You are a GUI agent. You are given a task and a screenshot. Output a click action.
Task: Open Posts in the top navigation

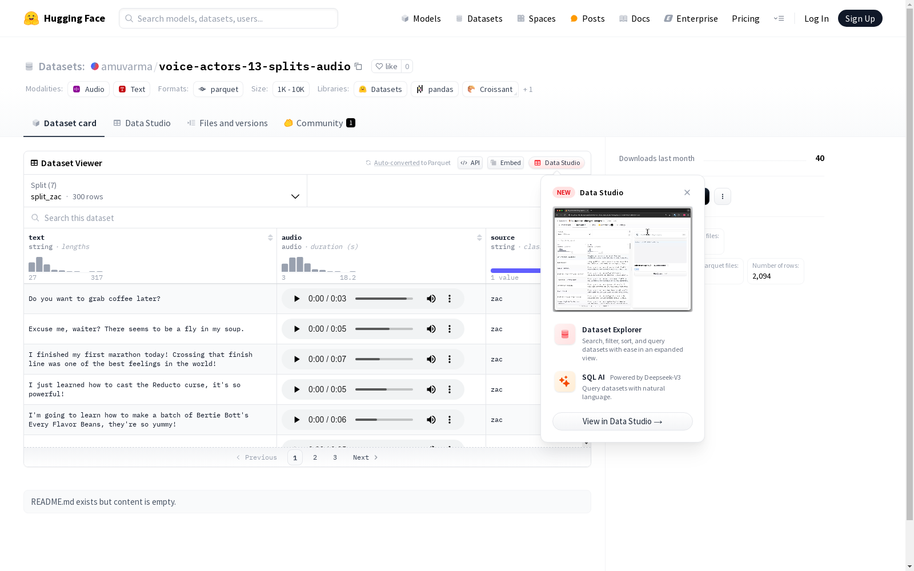588,18
